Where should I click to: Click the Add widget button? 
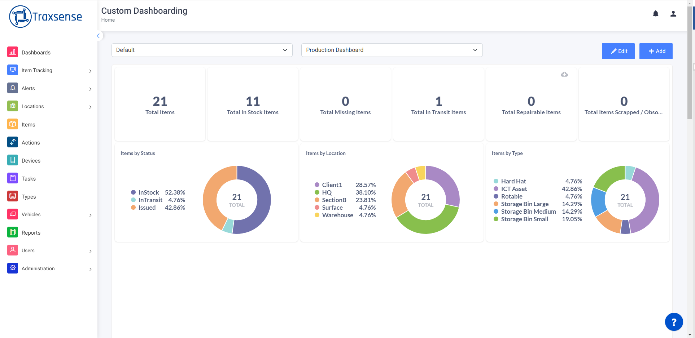pos(656,51)
